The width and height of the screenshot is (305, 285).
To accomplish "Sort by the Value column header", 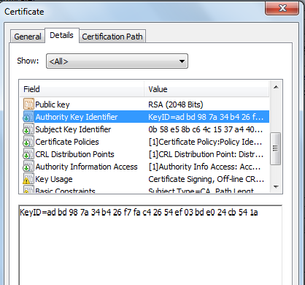I will pos(206,89).
